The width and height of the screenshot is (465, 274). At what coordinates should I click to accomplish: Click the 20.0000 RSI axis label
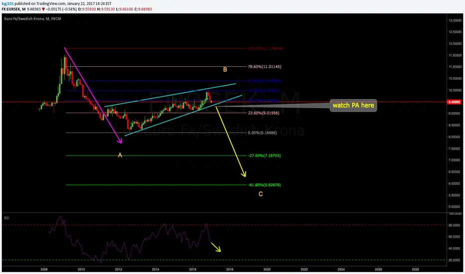pyautogui.click(x=455, y=260)
